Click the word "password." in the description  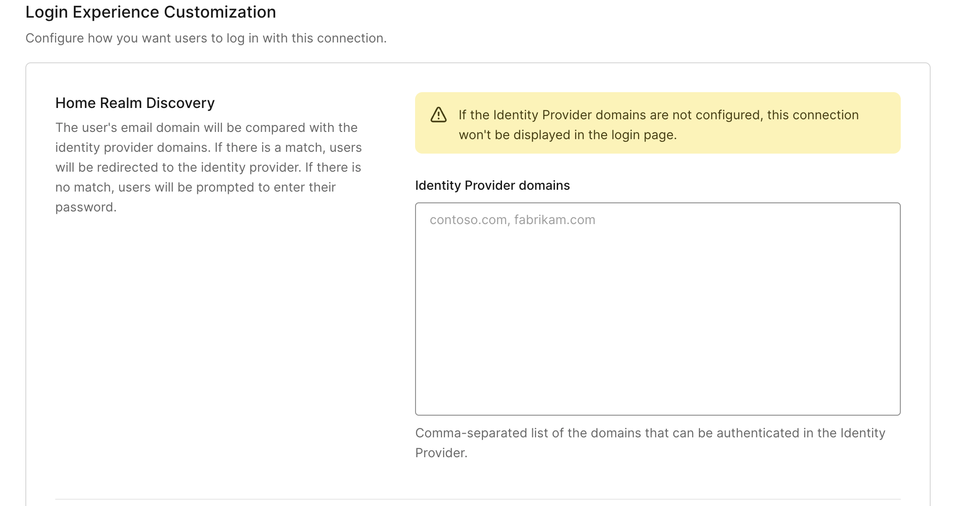(86, 207)
